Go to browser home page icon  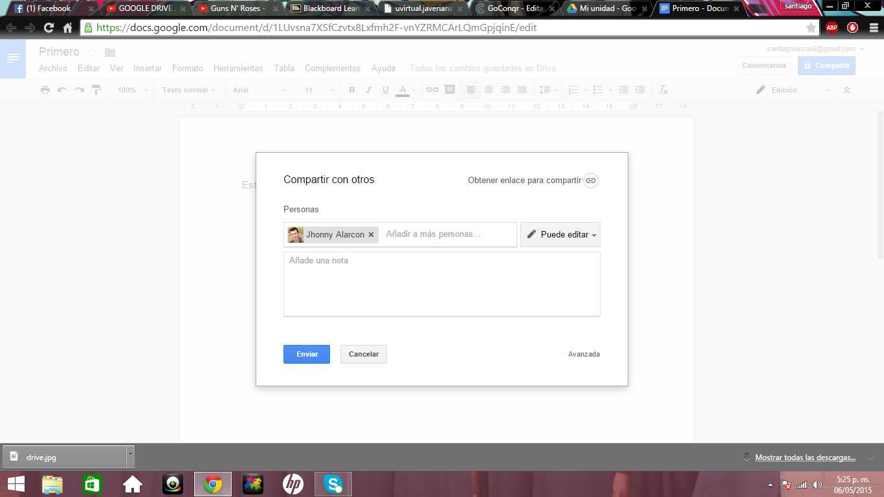67,28
